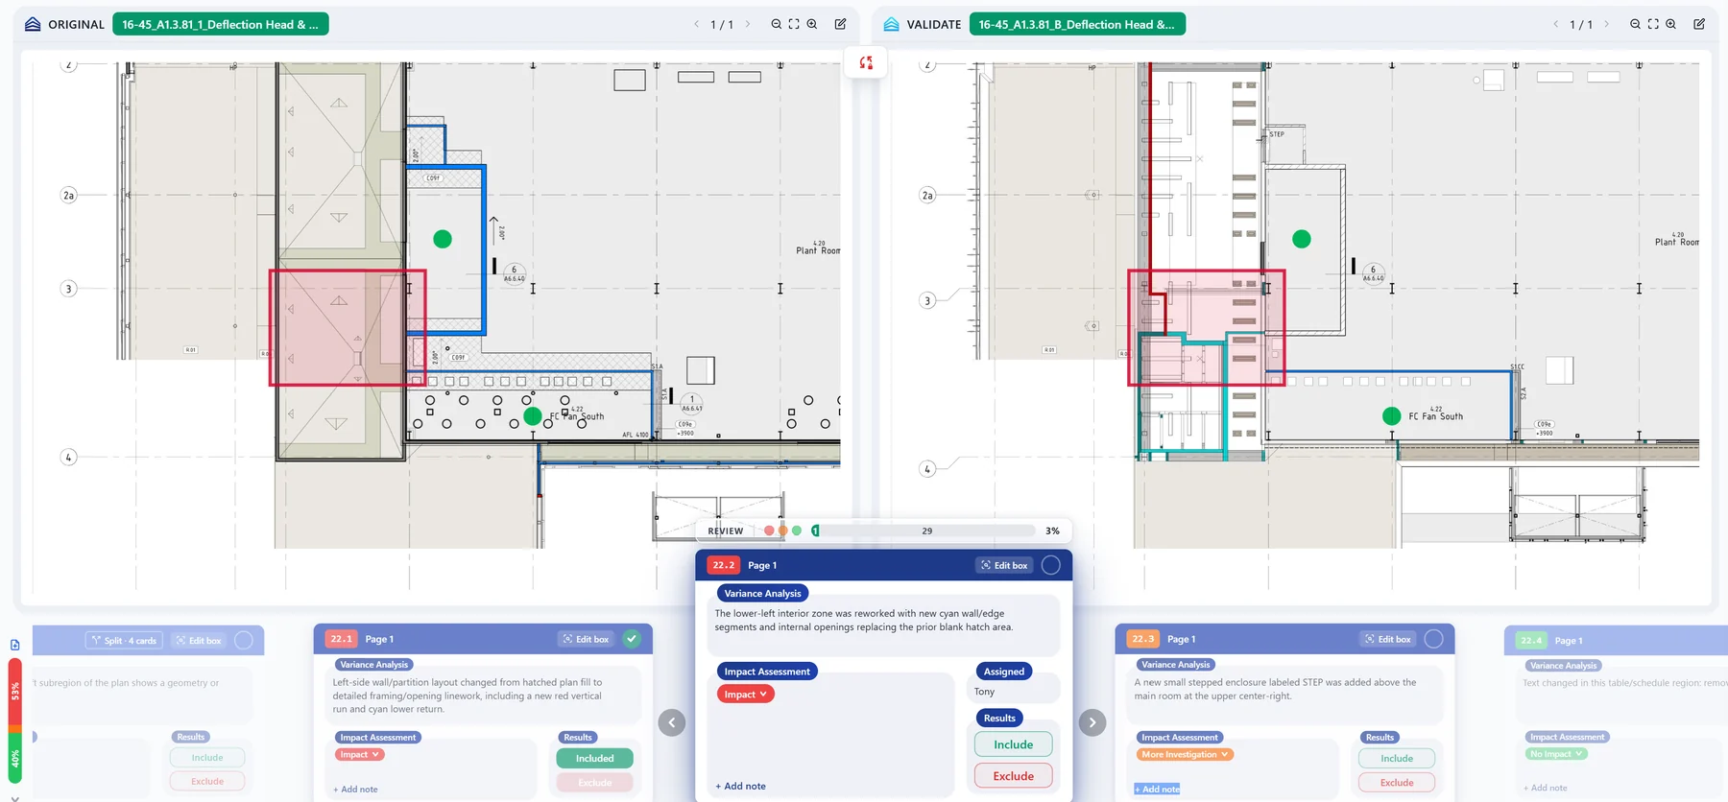Click the red swap/sync views icon between the panels

click(x=866, y=62)
